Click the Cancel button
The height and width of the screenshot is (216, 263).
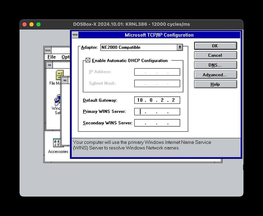[215, 55]
